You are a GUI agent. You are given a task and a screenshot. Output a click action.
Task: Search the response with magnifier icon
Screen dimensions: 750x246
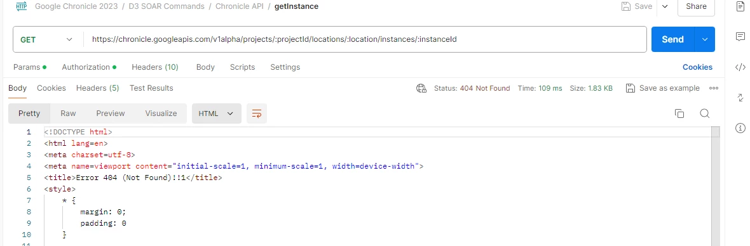point(705,113)
